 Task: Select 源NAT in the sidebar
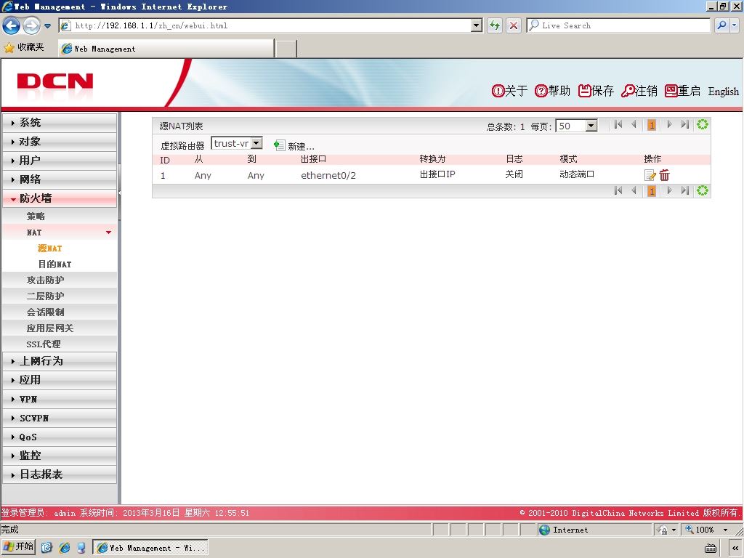click(50, 248)
